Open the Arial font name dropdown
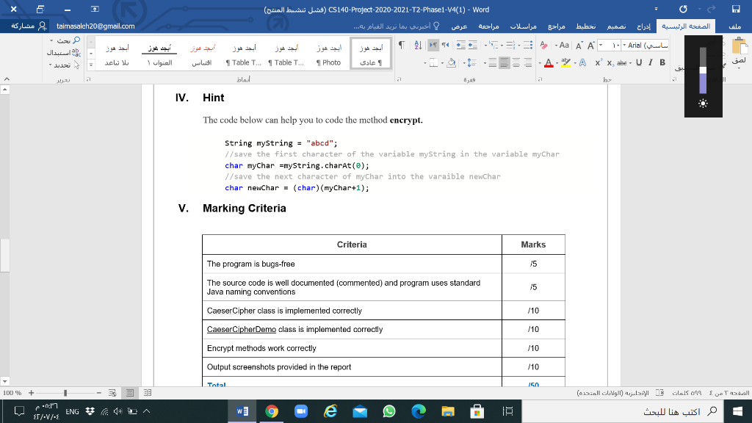Image resolution: width=752 pixels, height=423 pixels. point(625,46)
